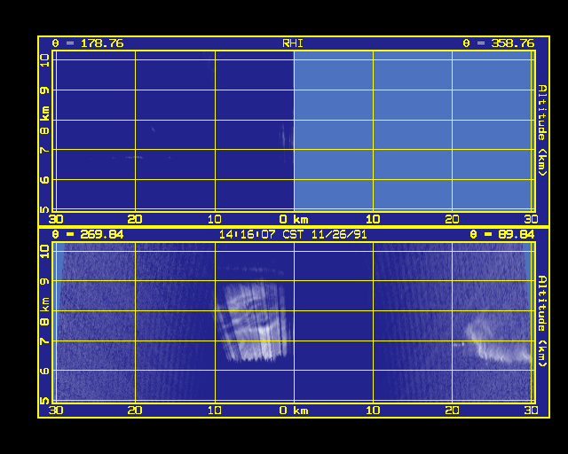Click range label "30" on the θ = 89.84 side

click(x=531, y=411)
